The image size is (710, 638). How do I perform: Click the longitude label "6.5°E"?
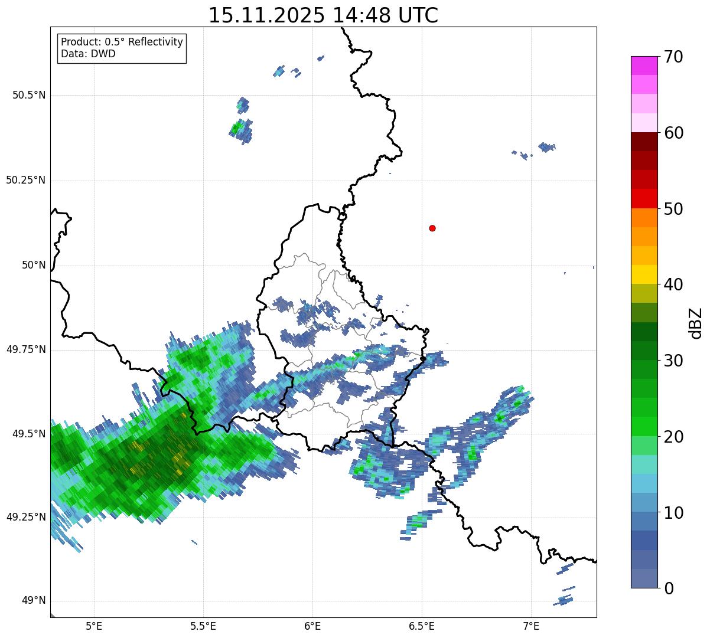(422, 626)
